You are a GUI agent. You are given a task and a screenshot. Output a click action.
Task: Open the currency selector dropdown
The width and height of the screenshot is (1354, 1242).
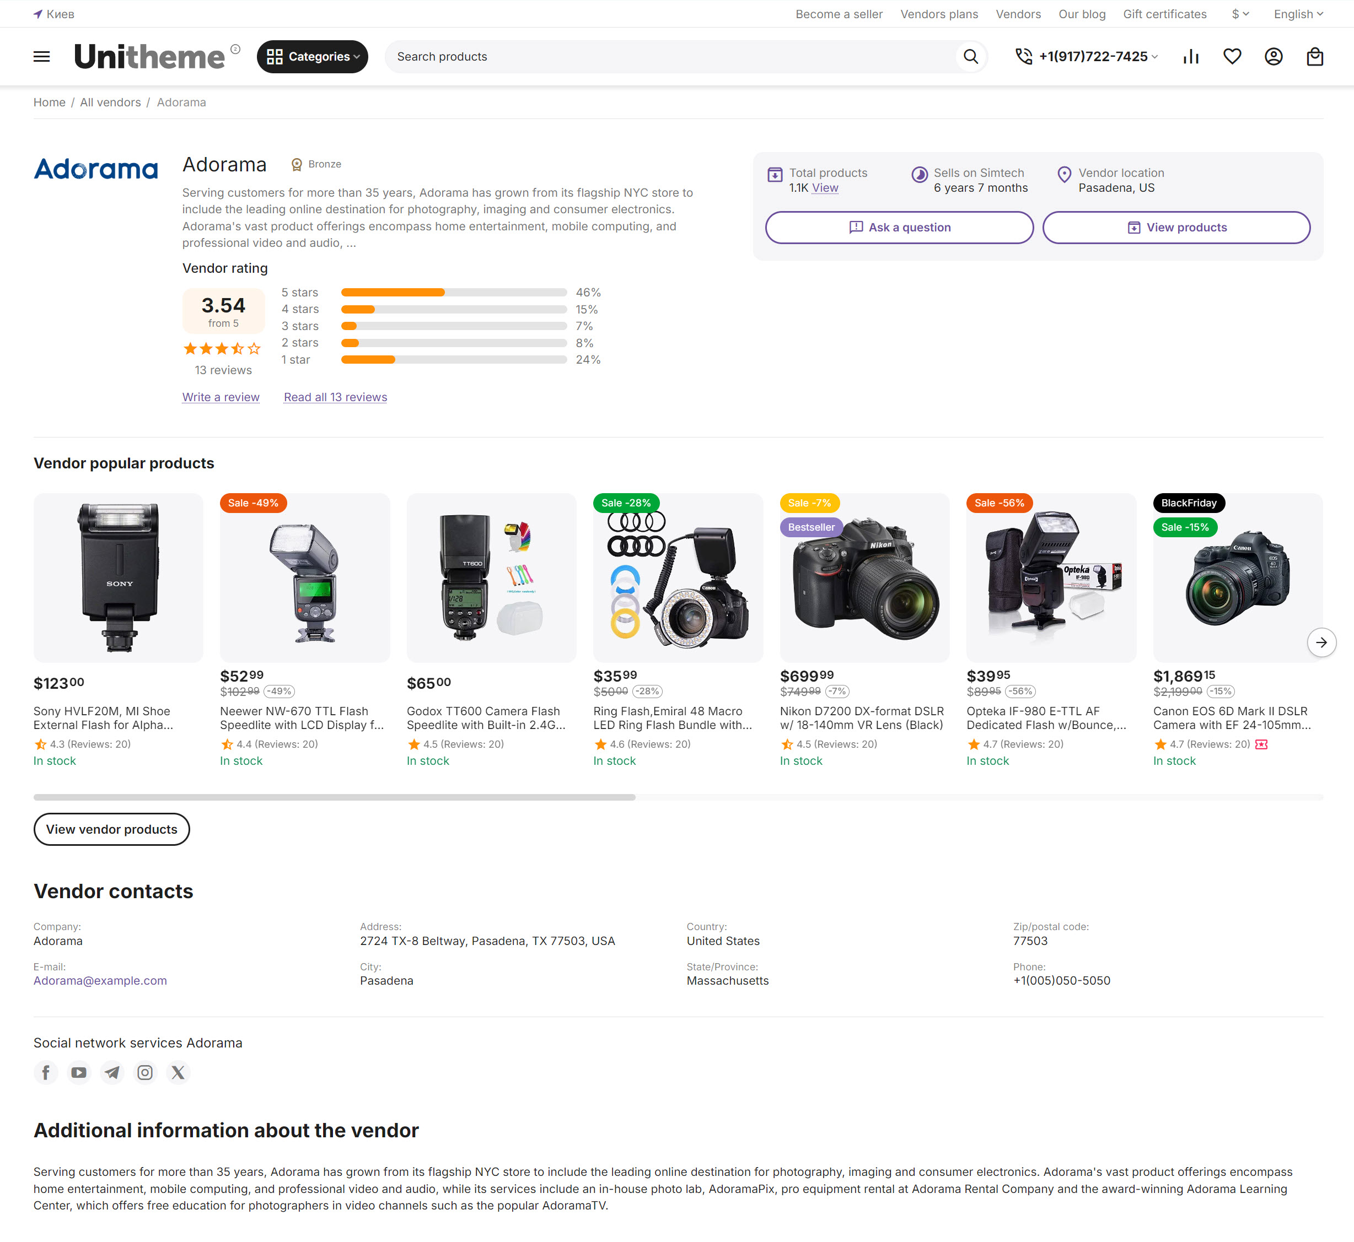click(1239, 13)
